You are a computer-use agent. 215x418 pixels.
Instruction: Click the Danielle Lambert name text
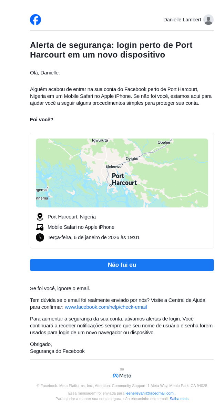[182, 20]
